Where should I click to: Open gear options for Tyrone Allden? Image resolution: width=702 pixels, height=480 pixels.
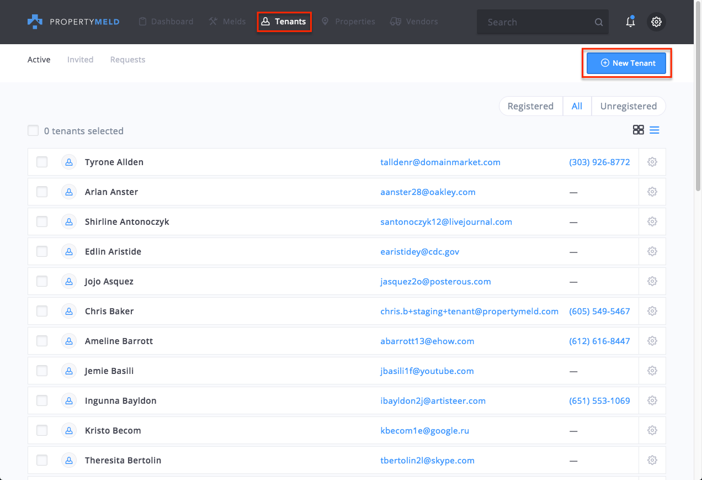(x=652, y=162)
